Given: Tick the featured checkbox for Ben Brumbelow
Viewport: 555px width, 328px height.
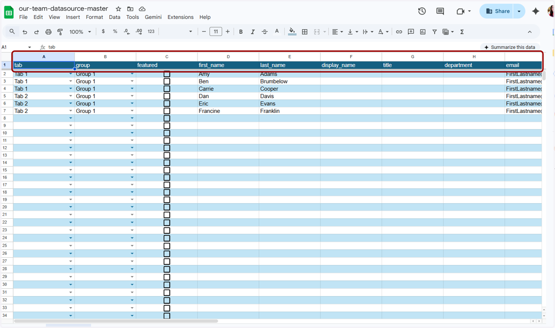Looking at the screenshot, I should click(167, 81).
